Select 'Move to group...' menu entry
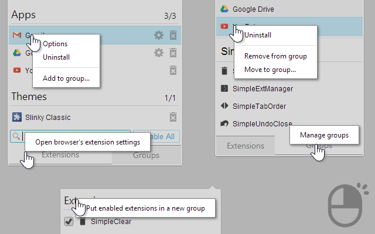Viewport: 375px width, 234px height. (270, 70)
